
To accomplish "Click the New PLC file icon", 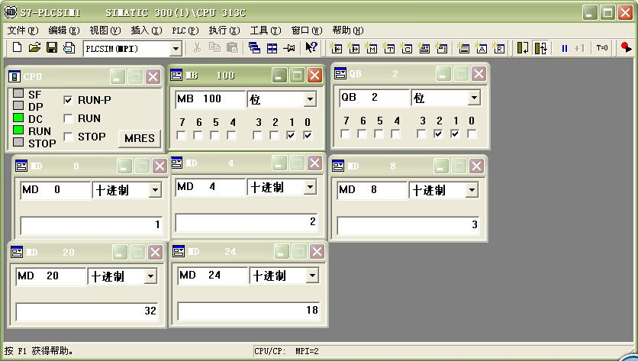I will 17,48.
